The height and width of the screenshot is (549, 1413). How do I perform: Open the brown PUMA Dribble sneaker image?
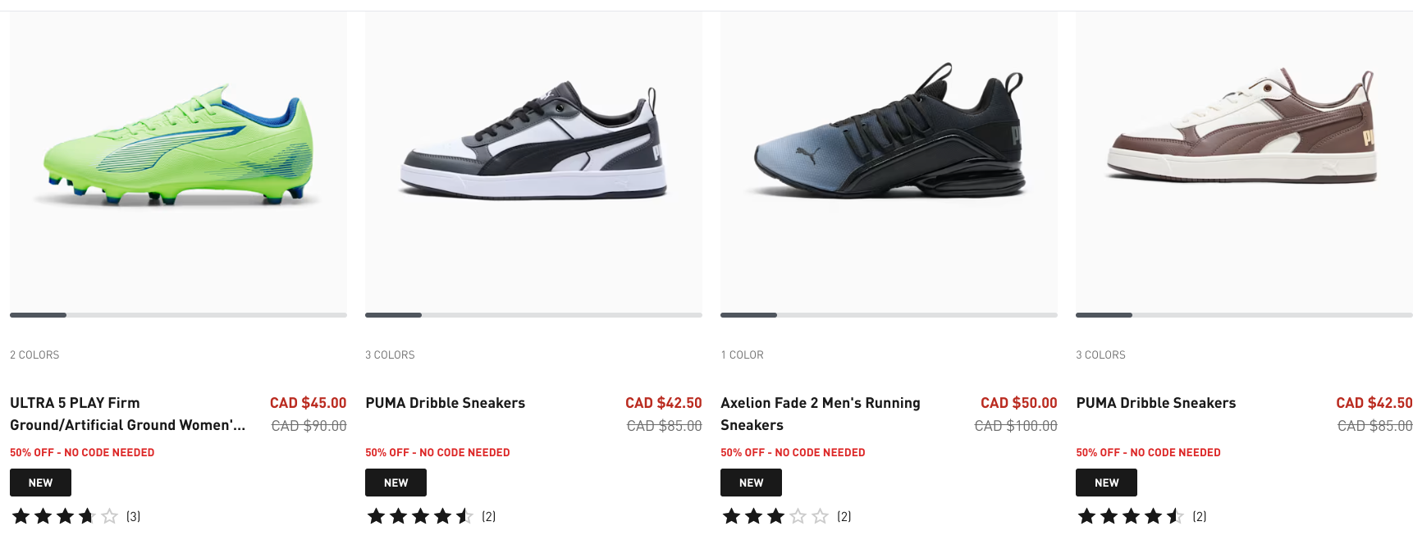click(1244, 161)
